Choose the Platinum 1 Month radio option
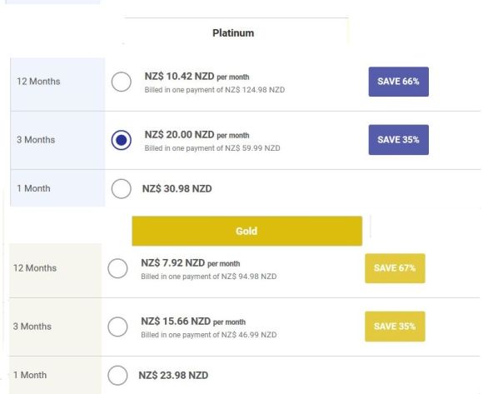Viewport: 483px width, 394px height. [x=121, y=188]
